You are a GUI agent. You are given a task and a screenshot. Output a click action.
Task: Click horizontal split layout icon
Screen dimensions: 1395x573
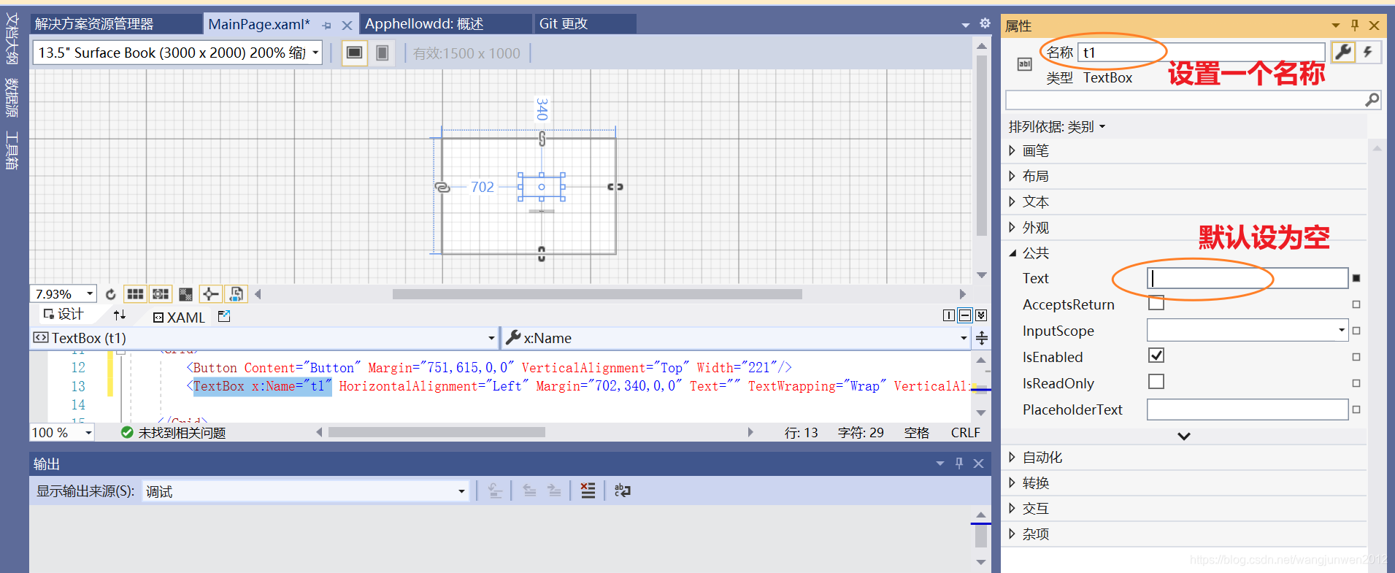965,315
